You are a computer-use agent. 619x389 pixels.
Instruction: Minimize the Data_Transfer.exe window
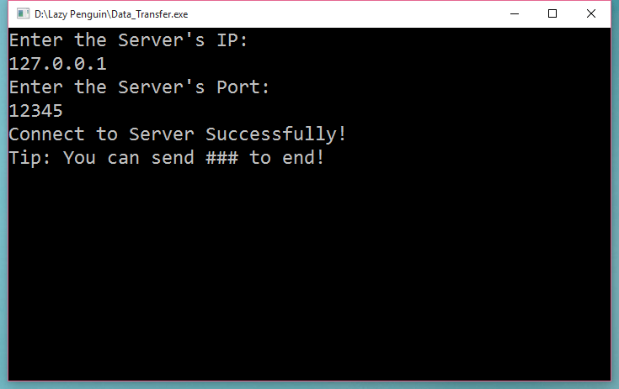point(515,13)
